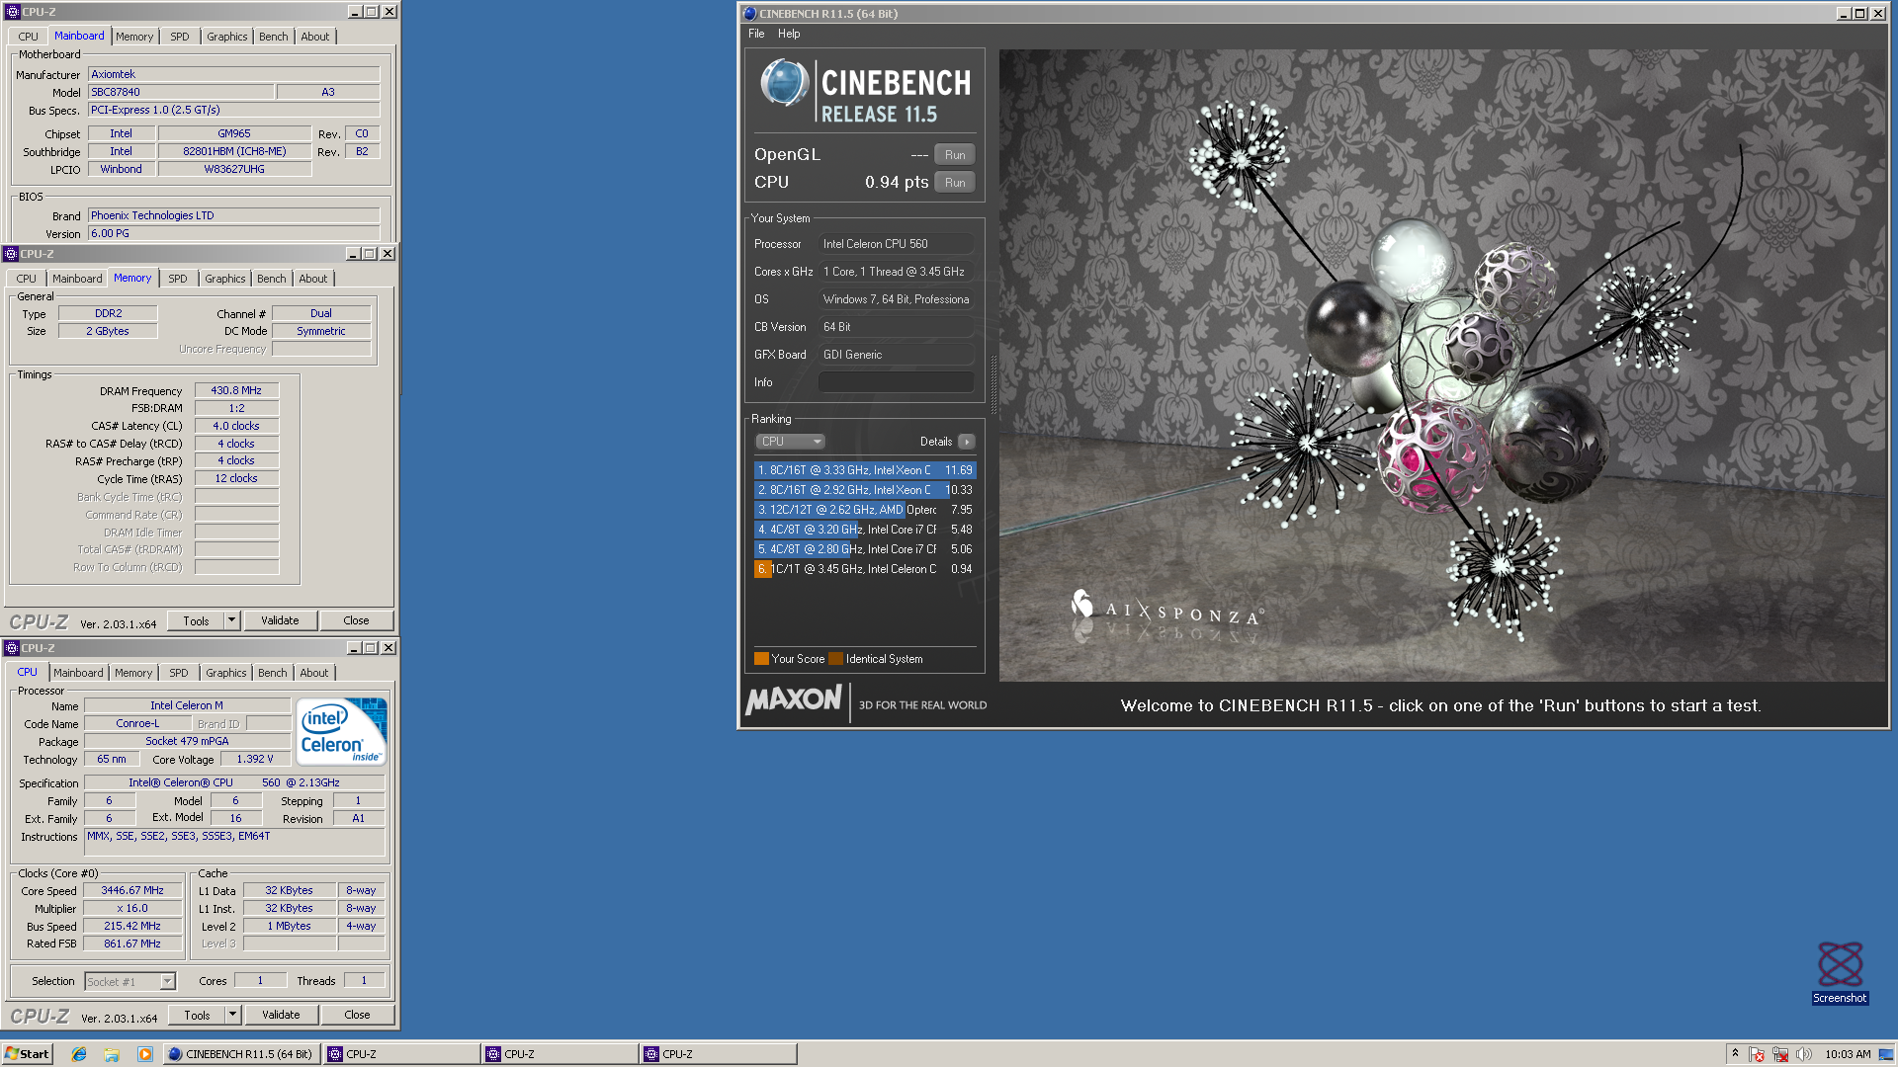Switch to CINEBENCH R11.5 taskbar button
Viewport: 1898px width, 1067px height.
click(x=240, y=1054)
